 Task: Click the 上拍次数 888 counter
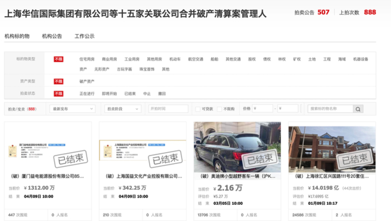pos(358,13)
